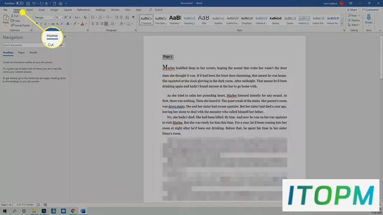Viewport: 383px width, 215px height.
Task: Open the font size dropdown
Action: [x=59, y=17]
